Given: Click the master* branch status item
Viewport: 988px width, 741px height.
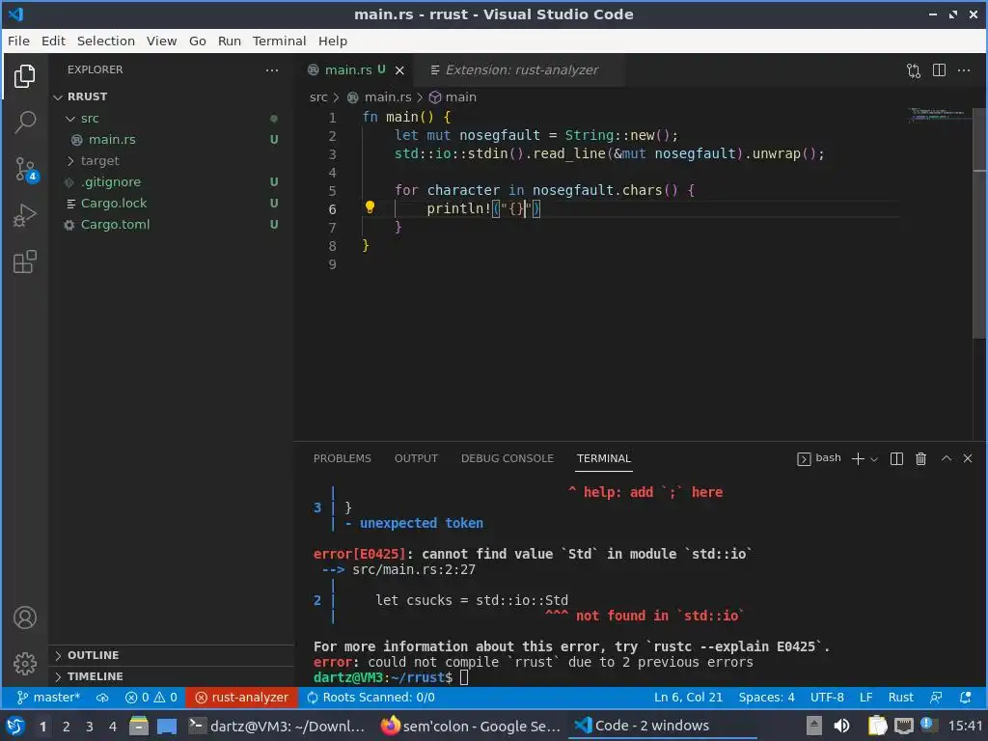Looking at the screenshot, I should coord(48,697).
